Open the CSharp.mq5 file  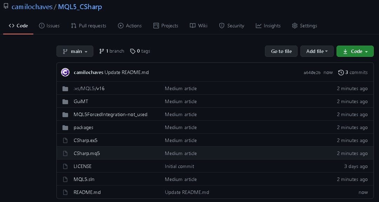[x=87, y=154]
